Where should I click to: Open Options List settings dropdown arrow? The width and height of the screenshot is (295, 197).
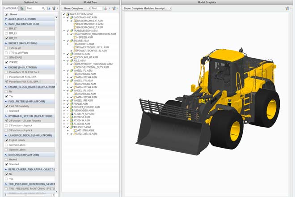(57, 9)
